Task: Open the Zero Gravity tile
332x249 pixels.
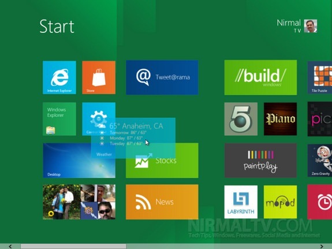Action: click(320, 161)
